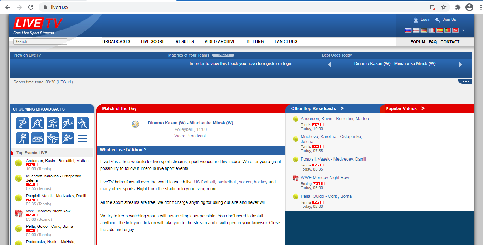The height and width of the screenshot is (245, 483).
Task: Go to the FORUM page
Action: (418, 42)
